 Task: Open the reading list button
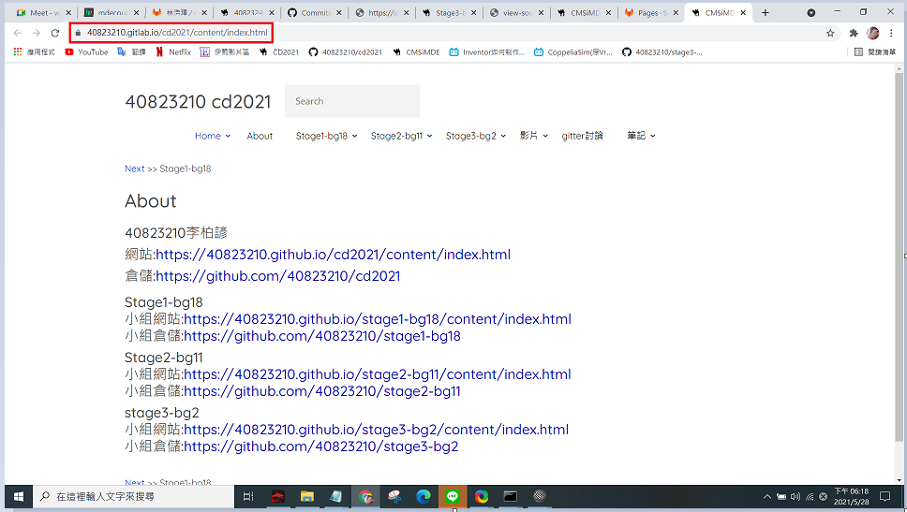(874, 52)
